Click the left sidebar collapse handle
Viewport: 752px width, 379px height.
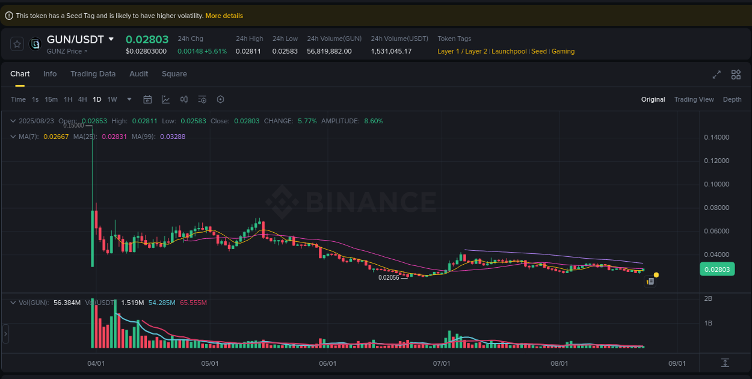(x=5, y=334)
